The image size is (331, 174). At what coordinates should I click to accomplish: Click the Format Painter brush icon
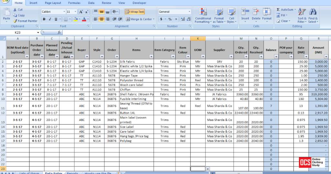point(15,21)
